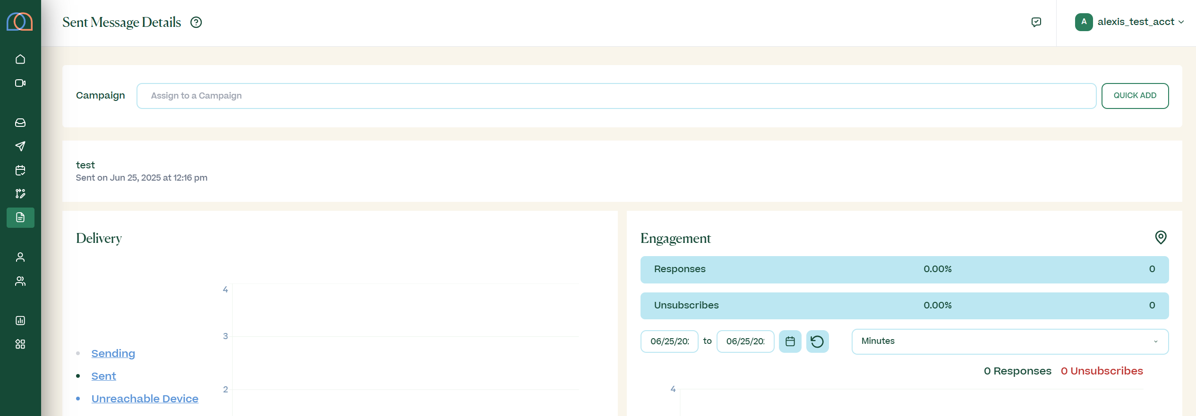
Task: Expand the alexis_test_acct account menu
Action: click(1129, 22)
